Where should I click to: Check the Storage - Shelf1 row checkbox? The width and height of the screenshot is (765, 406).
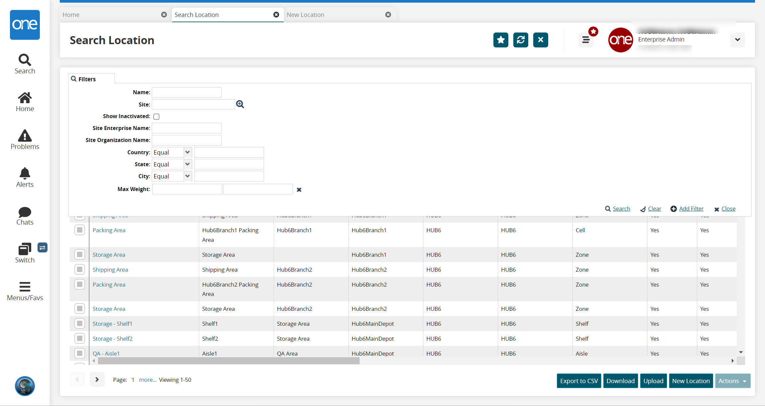[x=80, y=323]
